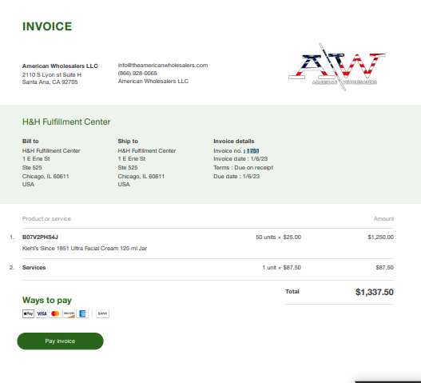Select the Bank payment icon
Image resolution: width=421 pixels, height=383 pixels.
(x=102, y=313)
